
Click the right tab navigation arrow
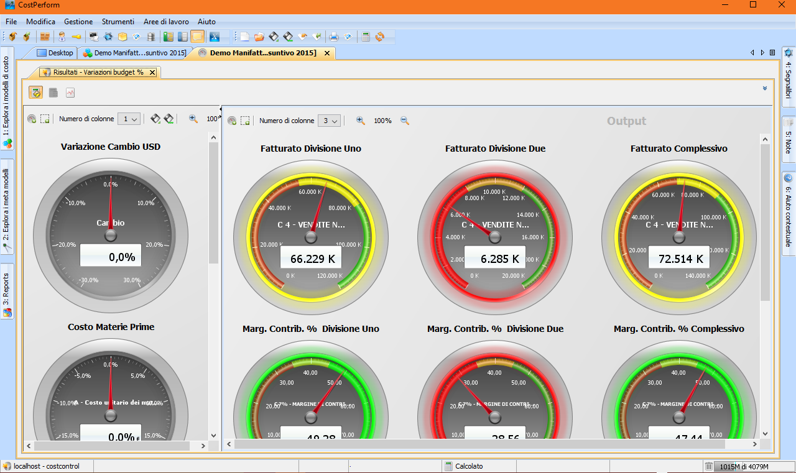(x=763, y=53)
